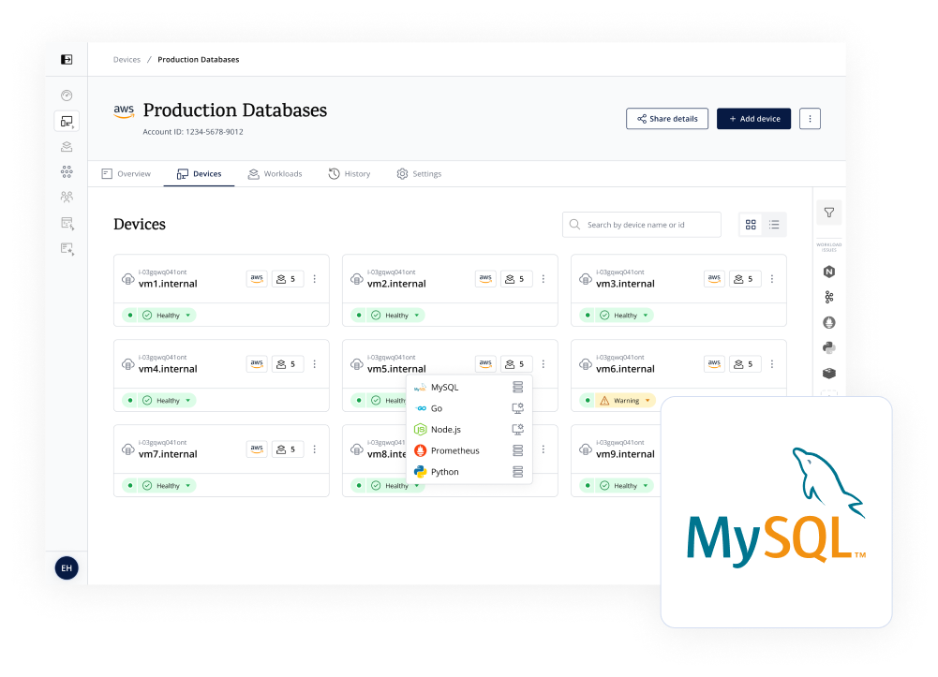The width and height of the screenshot is (938, 677).
Task: Click monitor icon beside Go entry
Action: [518, 408]
